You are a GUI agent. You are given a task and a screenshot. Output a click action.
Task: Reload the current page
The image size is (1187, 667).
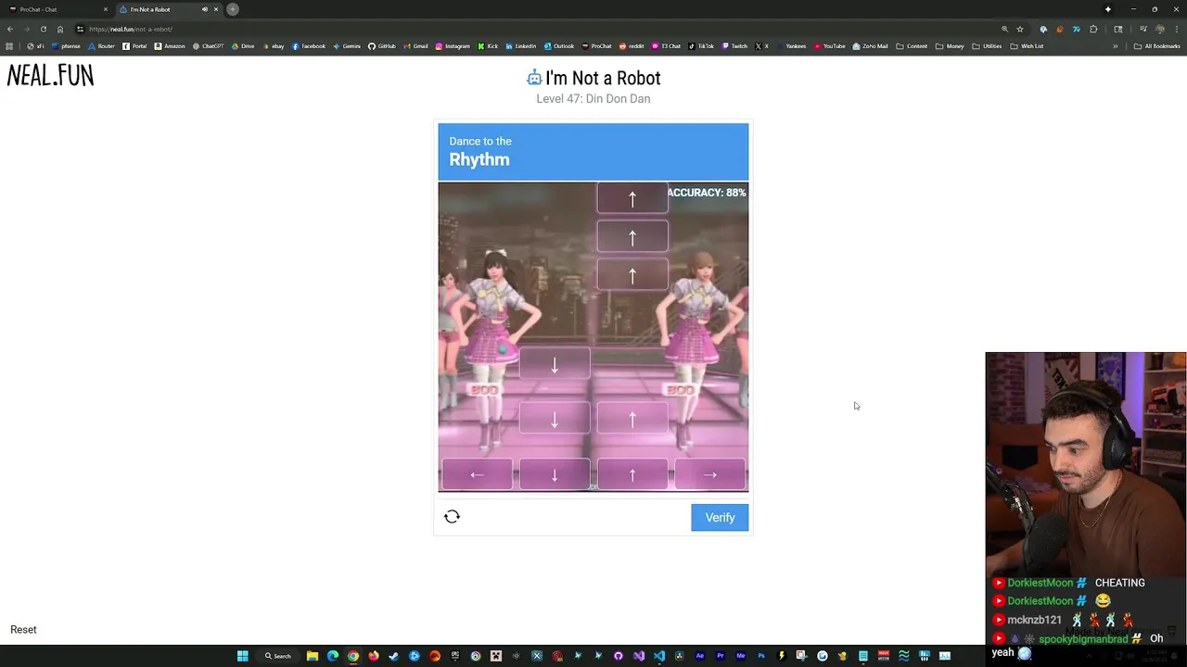pos(43,29)
